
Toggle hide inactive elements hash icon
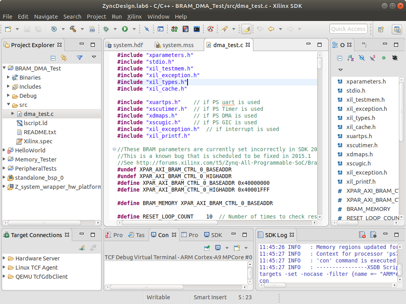coord(395,58)
